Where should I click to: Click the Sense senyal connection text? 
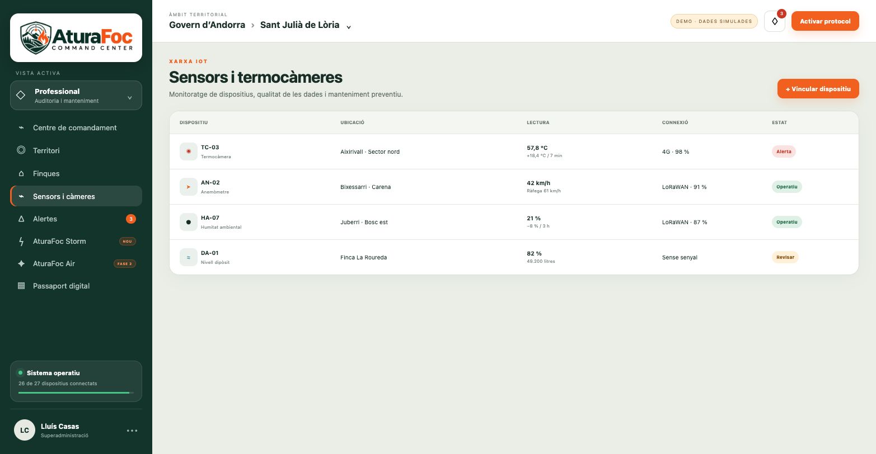point(680,258)
